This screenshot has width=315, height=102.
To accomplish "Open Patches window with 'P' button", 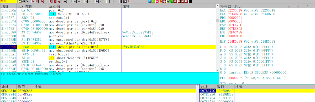I will [x=97, y=1].
